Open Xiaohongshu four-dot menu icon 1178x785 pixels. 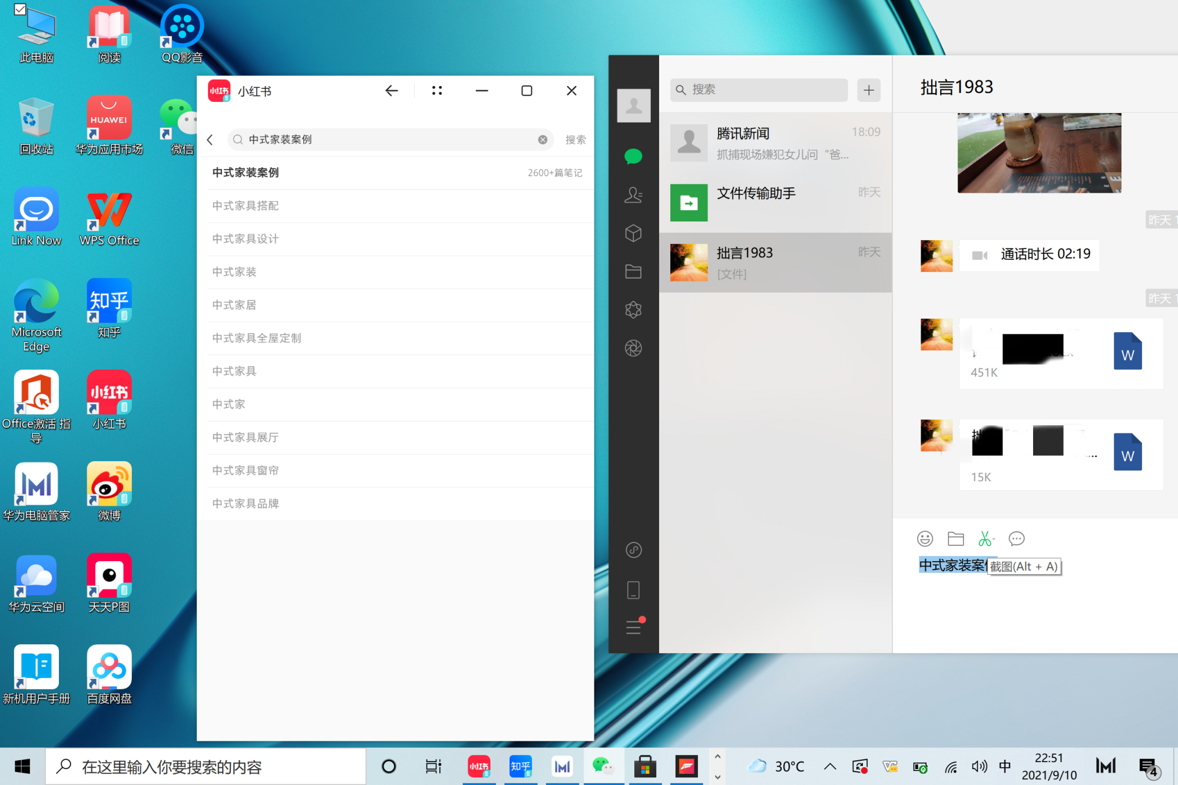pos(436,91)
